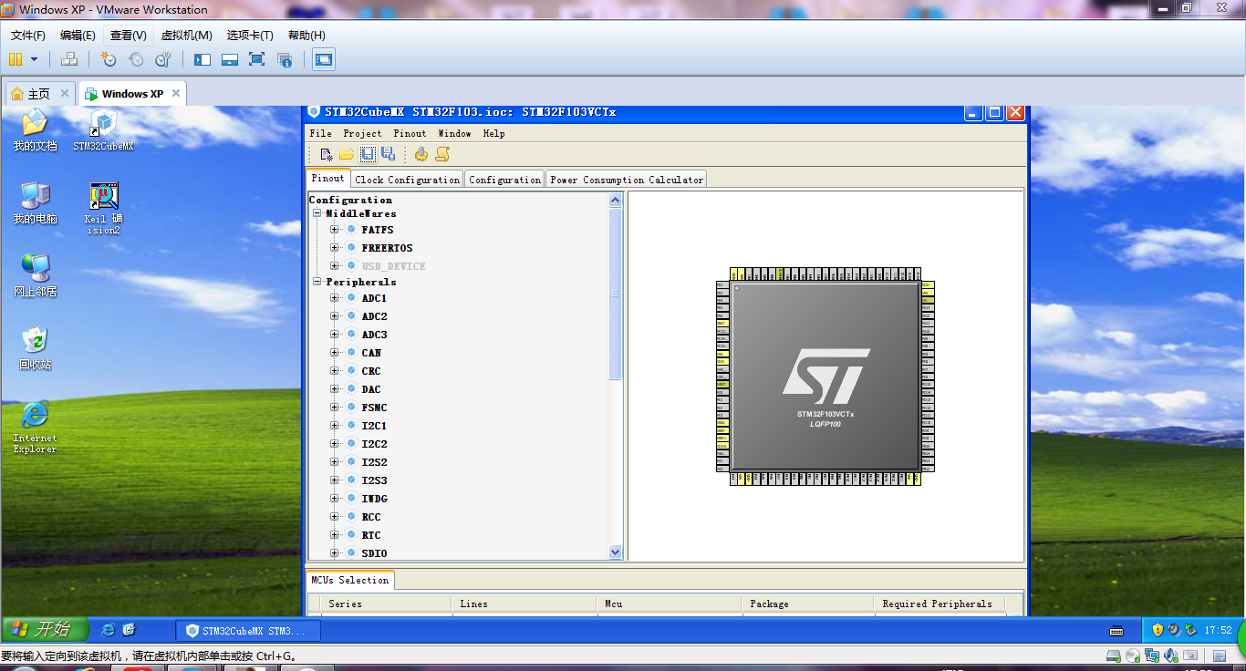Select the Pinout tab

pyautogui.click(x=328, y=179)
